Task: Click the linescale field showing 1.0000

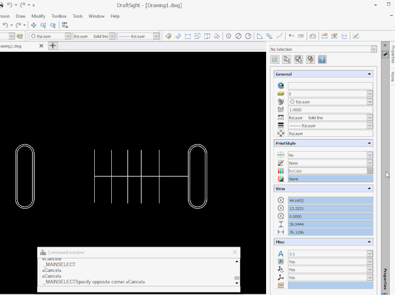Action: click(x=330, y=110)
